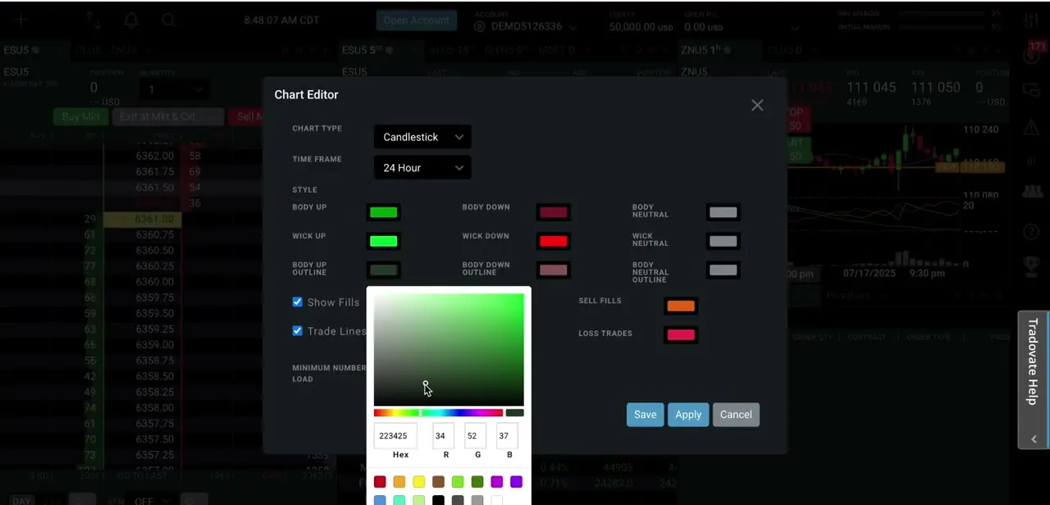
Task: Pick the Body Up Outline color swatch
Action: pos(384,270)
